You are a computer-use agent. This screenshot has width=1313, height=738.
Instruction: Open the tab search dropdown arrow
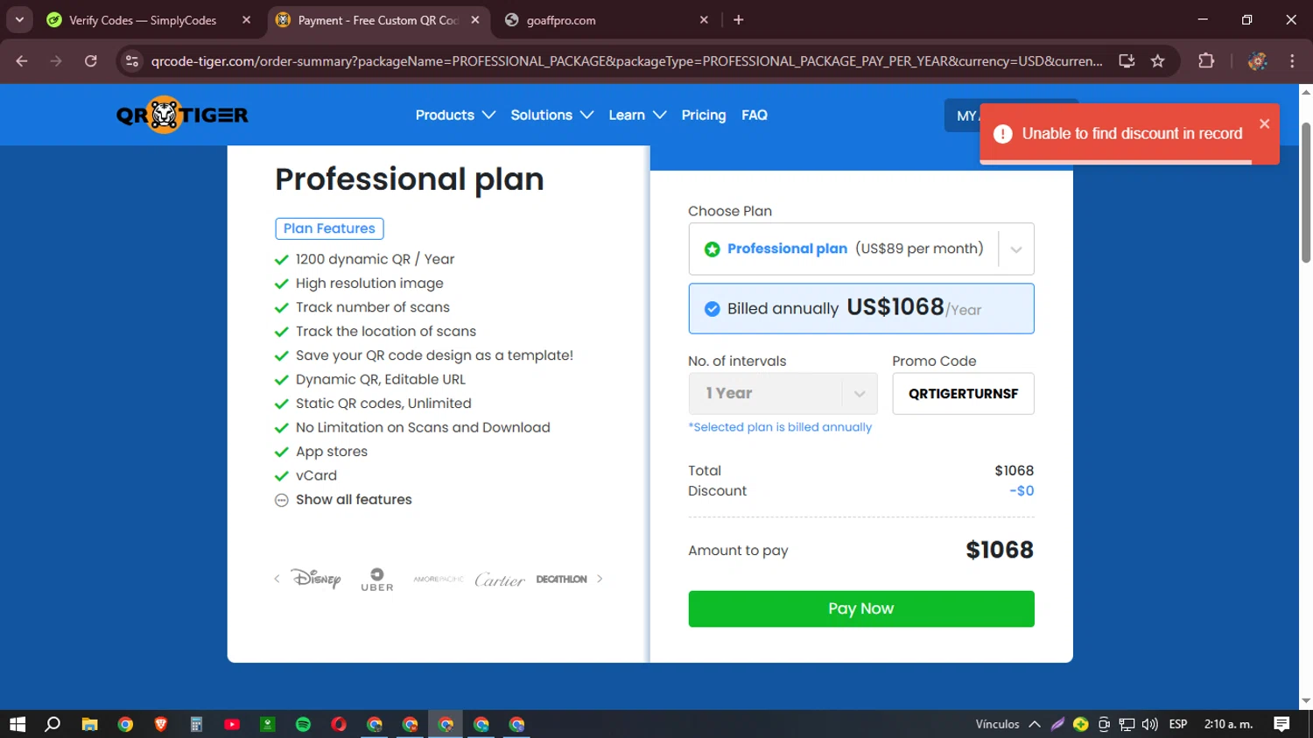tap(19, 20)
